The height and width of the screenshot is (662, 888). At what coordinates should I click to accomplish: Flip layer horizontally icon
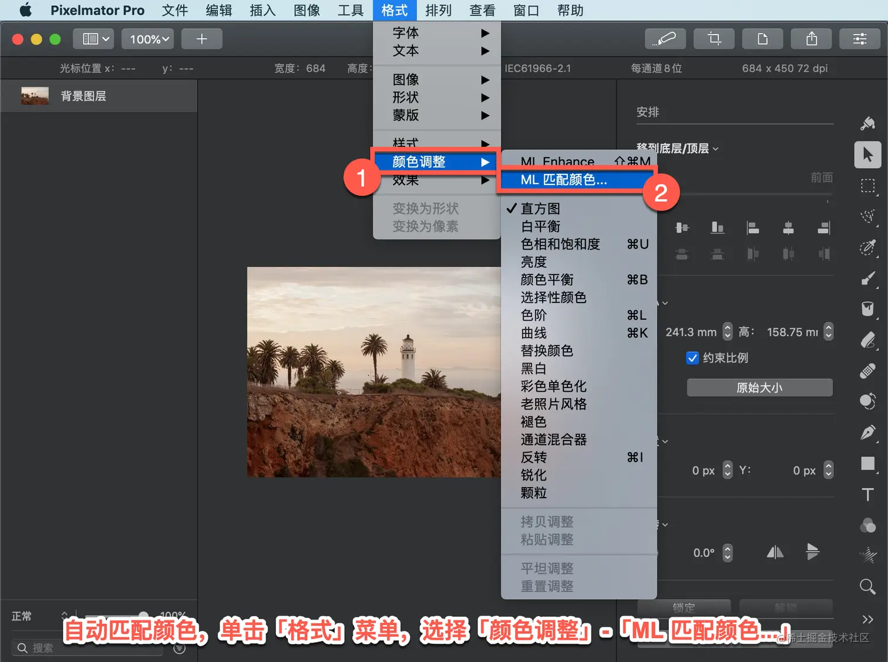775,552
